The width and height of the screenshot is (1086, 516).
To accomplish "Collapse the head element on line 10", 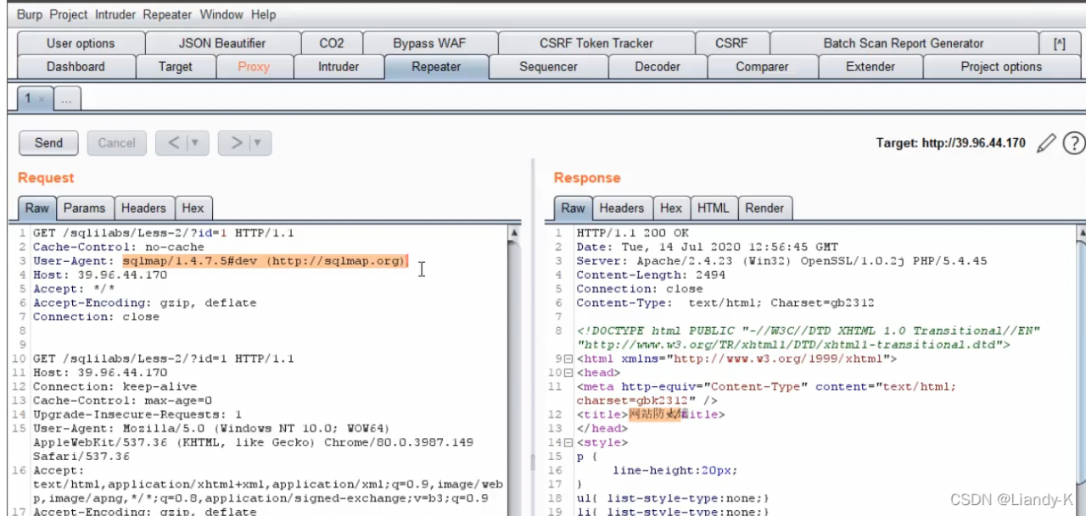I will (568, 373).
